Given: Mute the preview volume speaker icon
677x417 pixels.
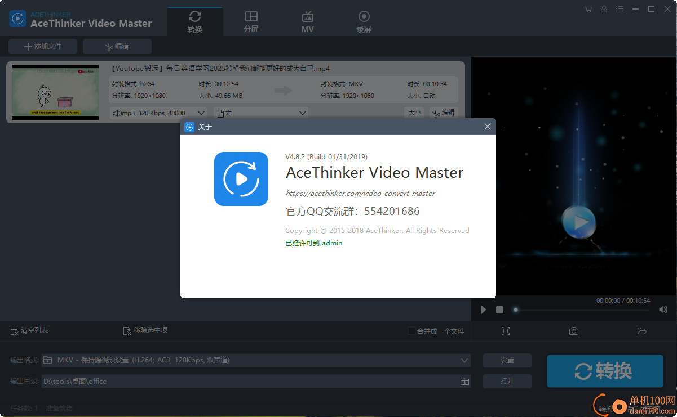Looking at the screenshot, I should (663, 310).
